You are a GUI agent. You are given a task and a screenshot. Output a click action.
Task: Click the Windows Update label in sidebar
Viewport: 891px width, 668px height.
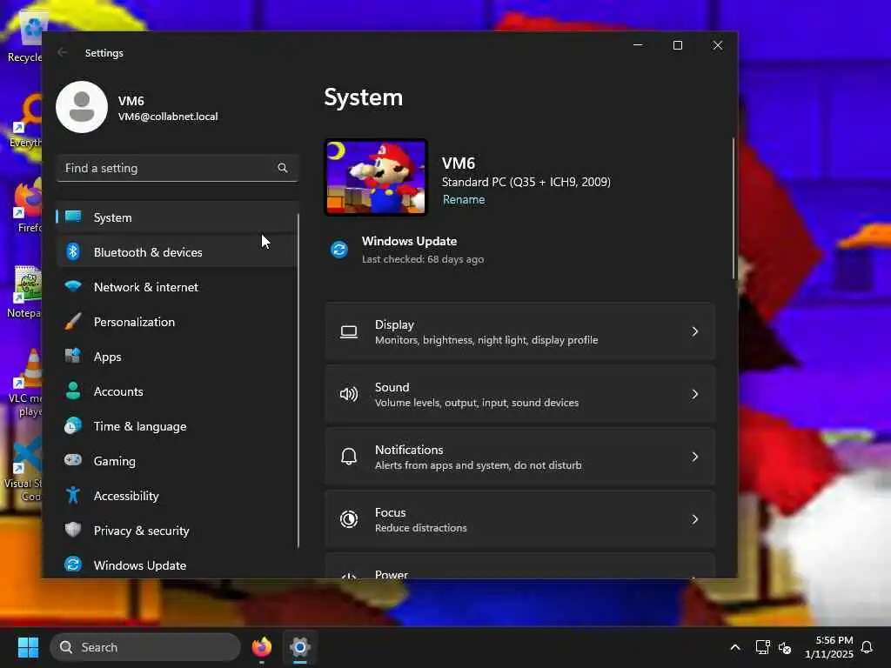(x=140, y=565)
